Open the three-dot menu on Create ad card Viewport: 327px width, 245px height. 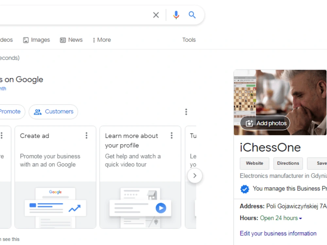(87, 135)
